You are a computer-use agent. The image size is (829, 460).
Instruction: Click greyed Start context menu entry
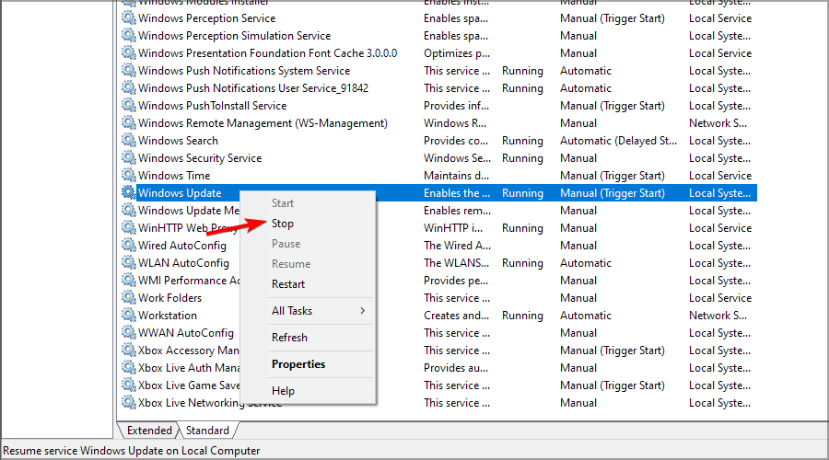pyautogui.click(x=283, y=203)
